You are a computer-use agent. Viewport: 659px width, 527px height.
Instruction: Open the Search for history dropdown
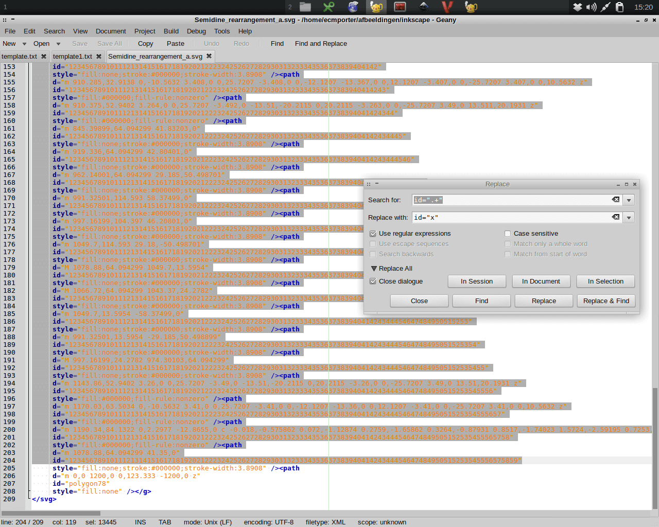click(x=629, y=200)
